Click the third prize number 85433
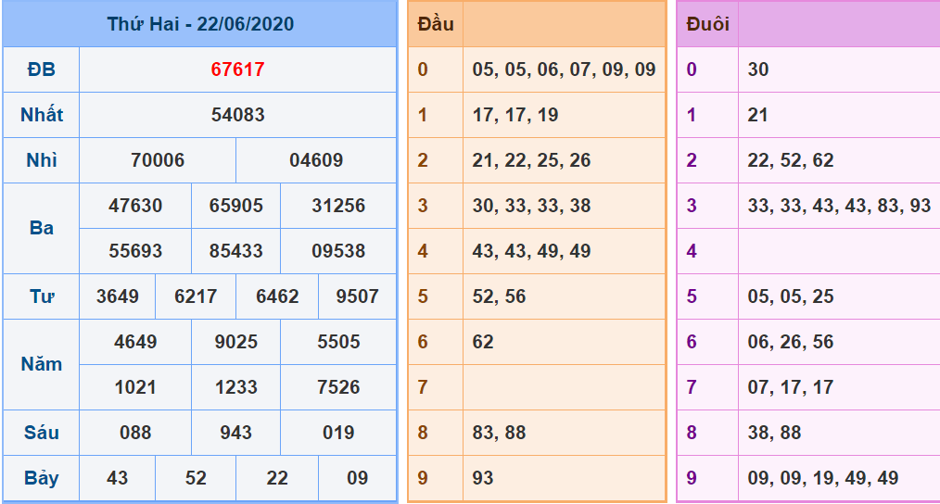This screenshot has width=940, height=504. coord(236,251)
